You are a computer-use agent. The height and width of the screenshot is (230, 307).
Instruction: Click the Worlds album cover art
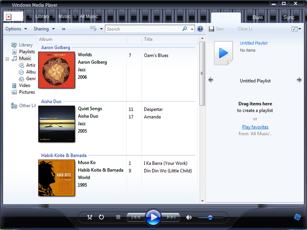56,70
